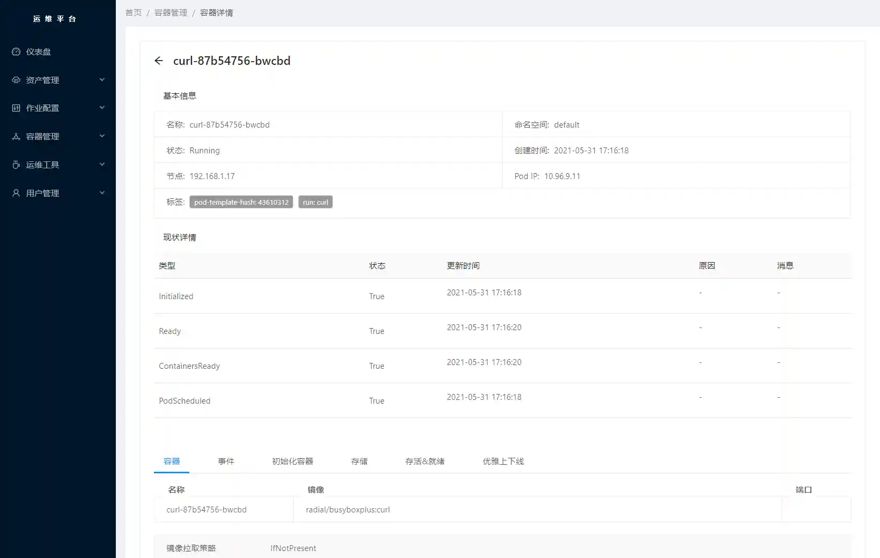Click the back arrow beside pod name
The height and width of the screenshot is (558, 880).
(159, 61)
